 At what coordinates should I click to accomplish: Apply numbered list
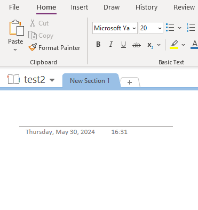pyautogui.click(x=191, y=28)
